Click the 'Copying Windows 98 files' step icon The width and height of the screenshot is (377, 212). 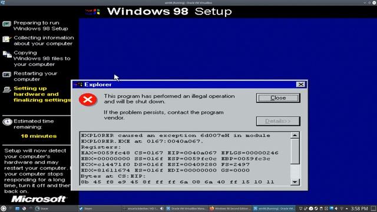point(7,55)
